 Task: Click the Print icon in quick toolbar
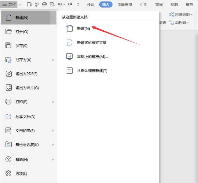click(x=44, y=4)
